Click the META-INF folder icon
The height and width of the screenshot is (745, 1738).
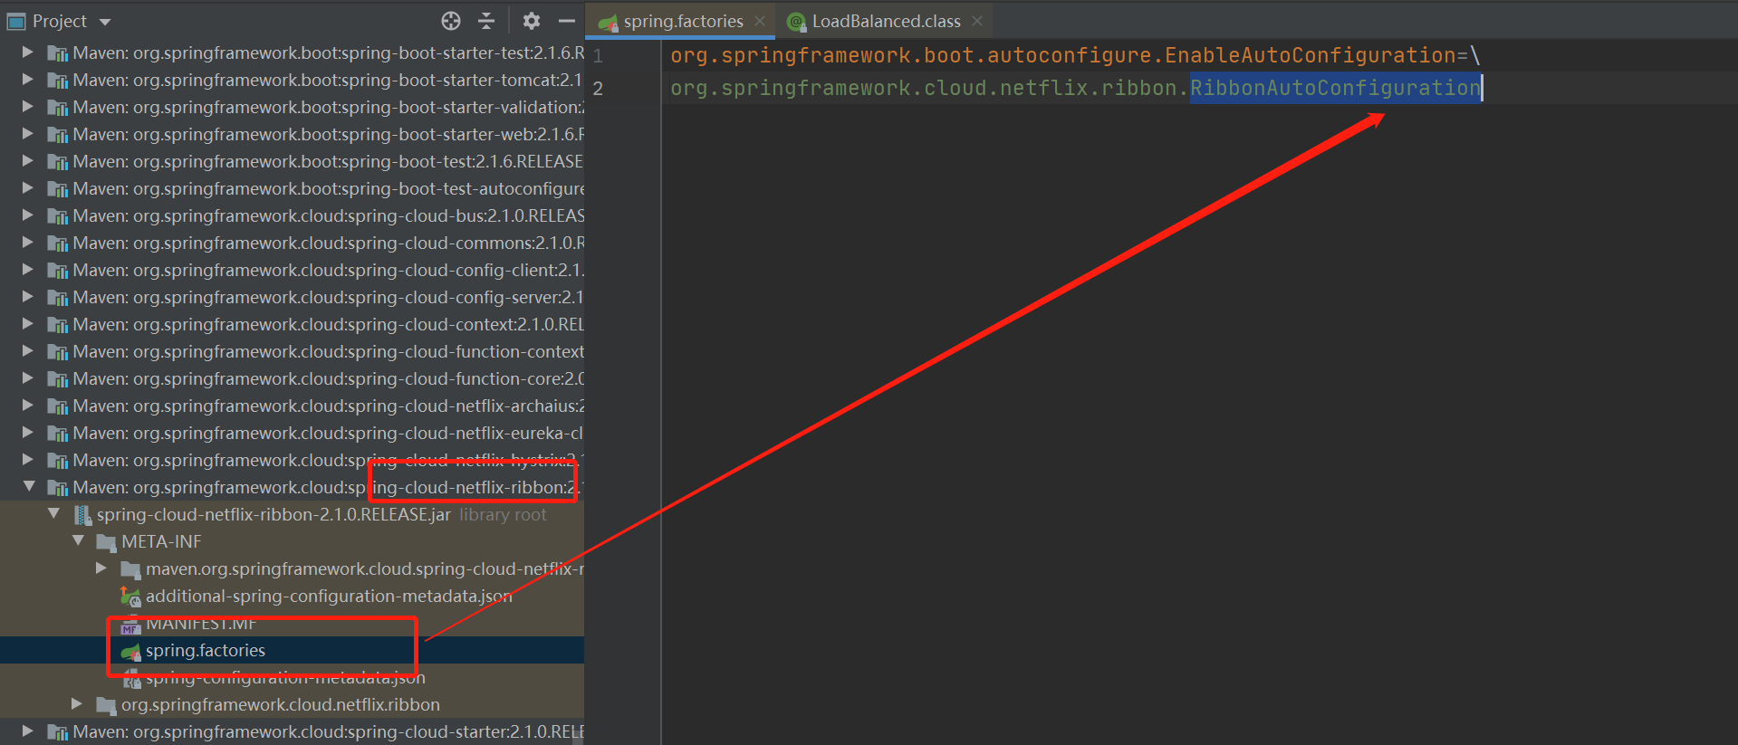107,542
